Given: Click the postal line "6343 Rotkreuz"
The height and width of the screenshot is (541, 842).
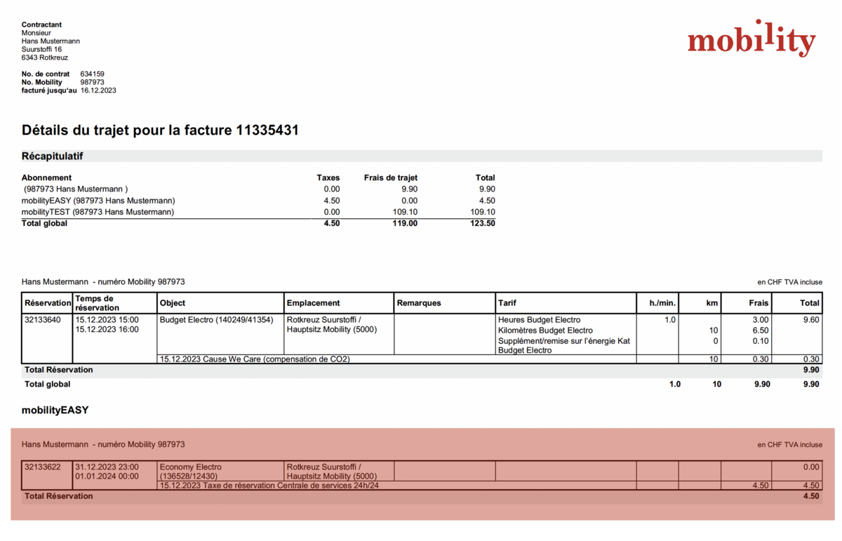Looking at the screenshot, I should (x=45, y=58).
